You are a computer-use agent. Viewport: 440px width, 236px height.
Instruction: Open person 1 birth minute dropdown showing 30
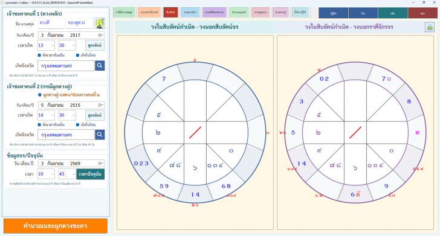pyautogui.click(x=66, y=45)
